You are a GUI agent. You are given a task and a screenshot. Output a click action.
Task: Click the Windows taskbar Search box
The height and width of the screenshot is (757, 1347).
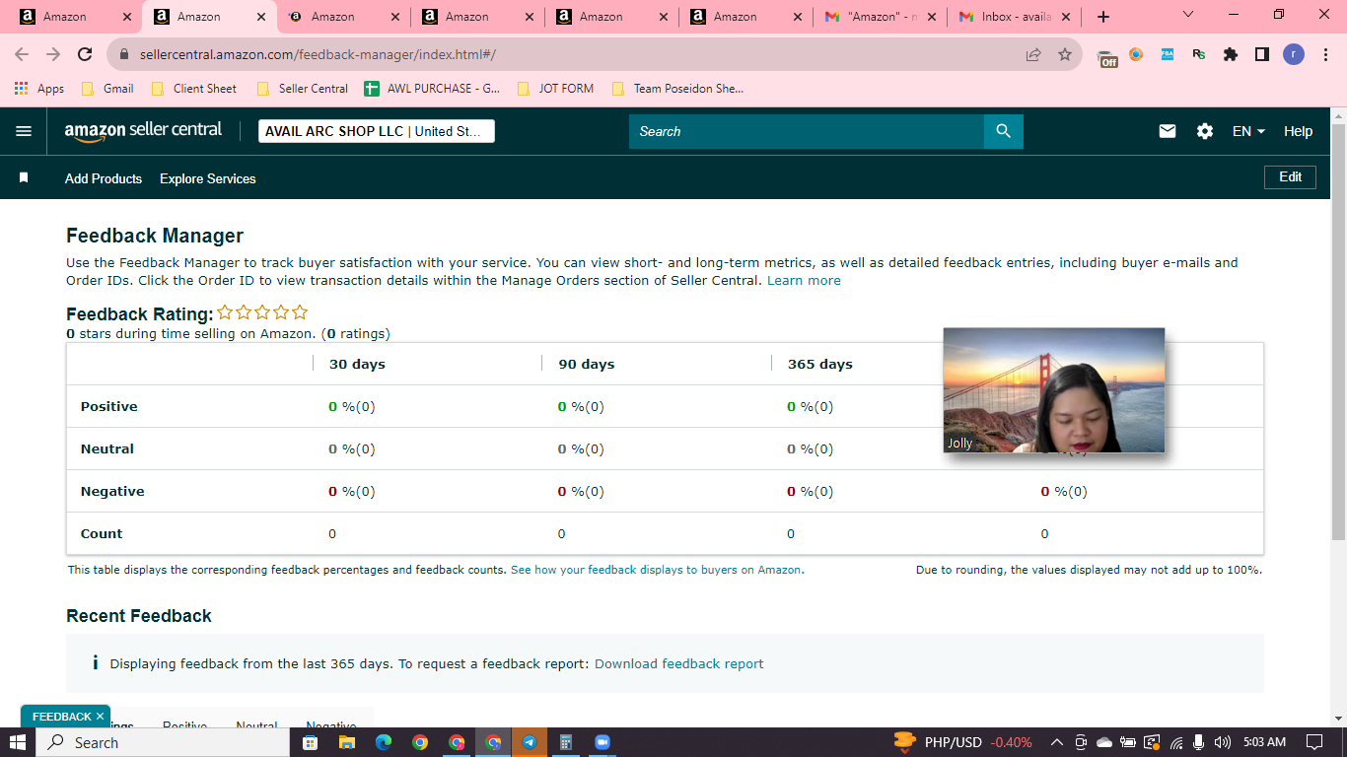[163, 742]
